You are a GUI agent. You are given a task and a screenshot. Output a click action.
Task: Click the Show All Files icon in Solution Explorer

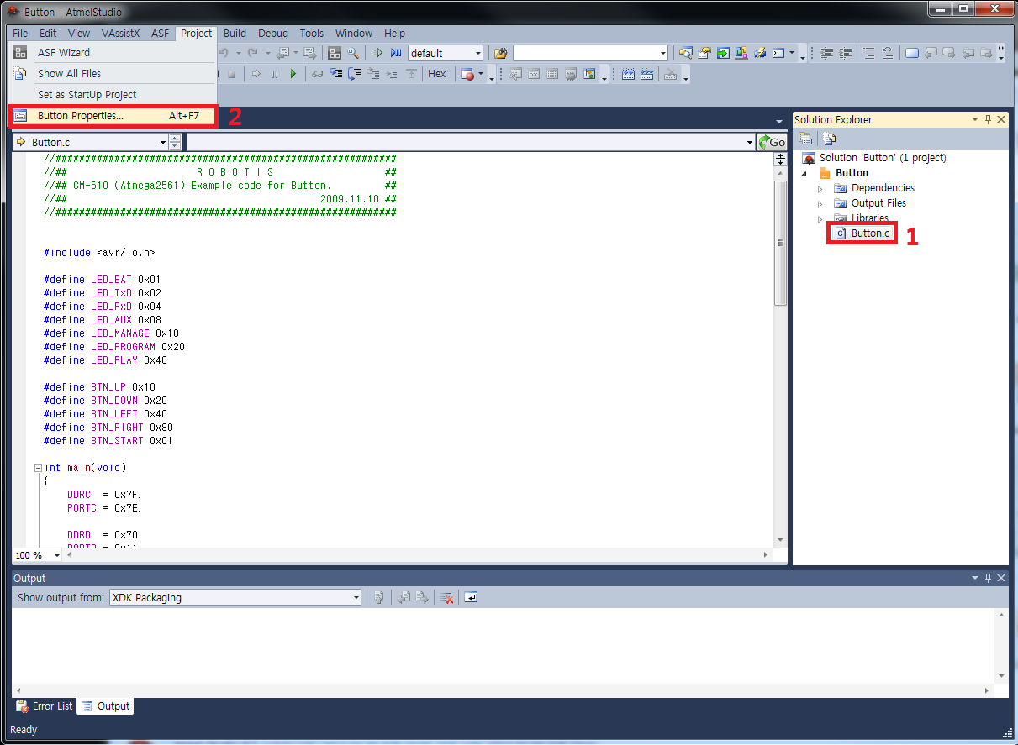[x=829, y=139]
